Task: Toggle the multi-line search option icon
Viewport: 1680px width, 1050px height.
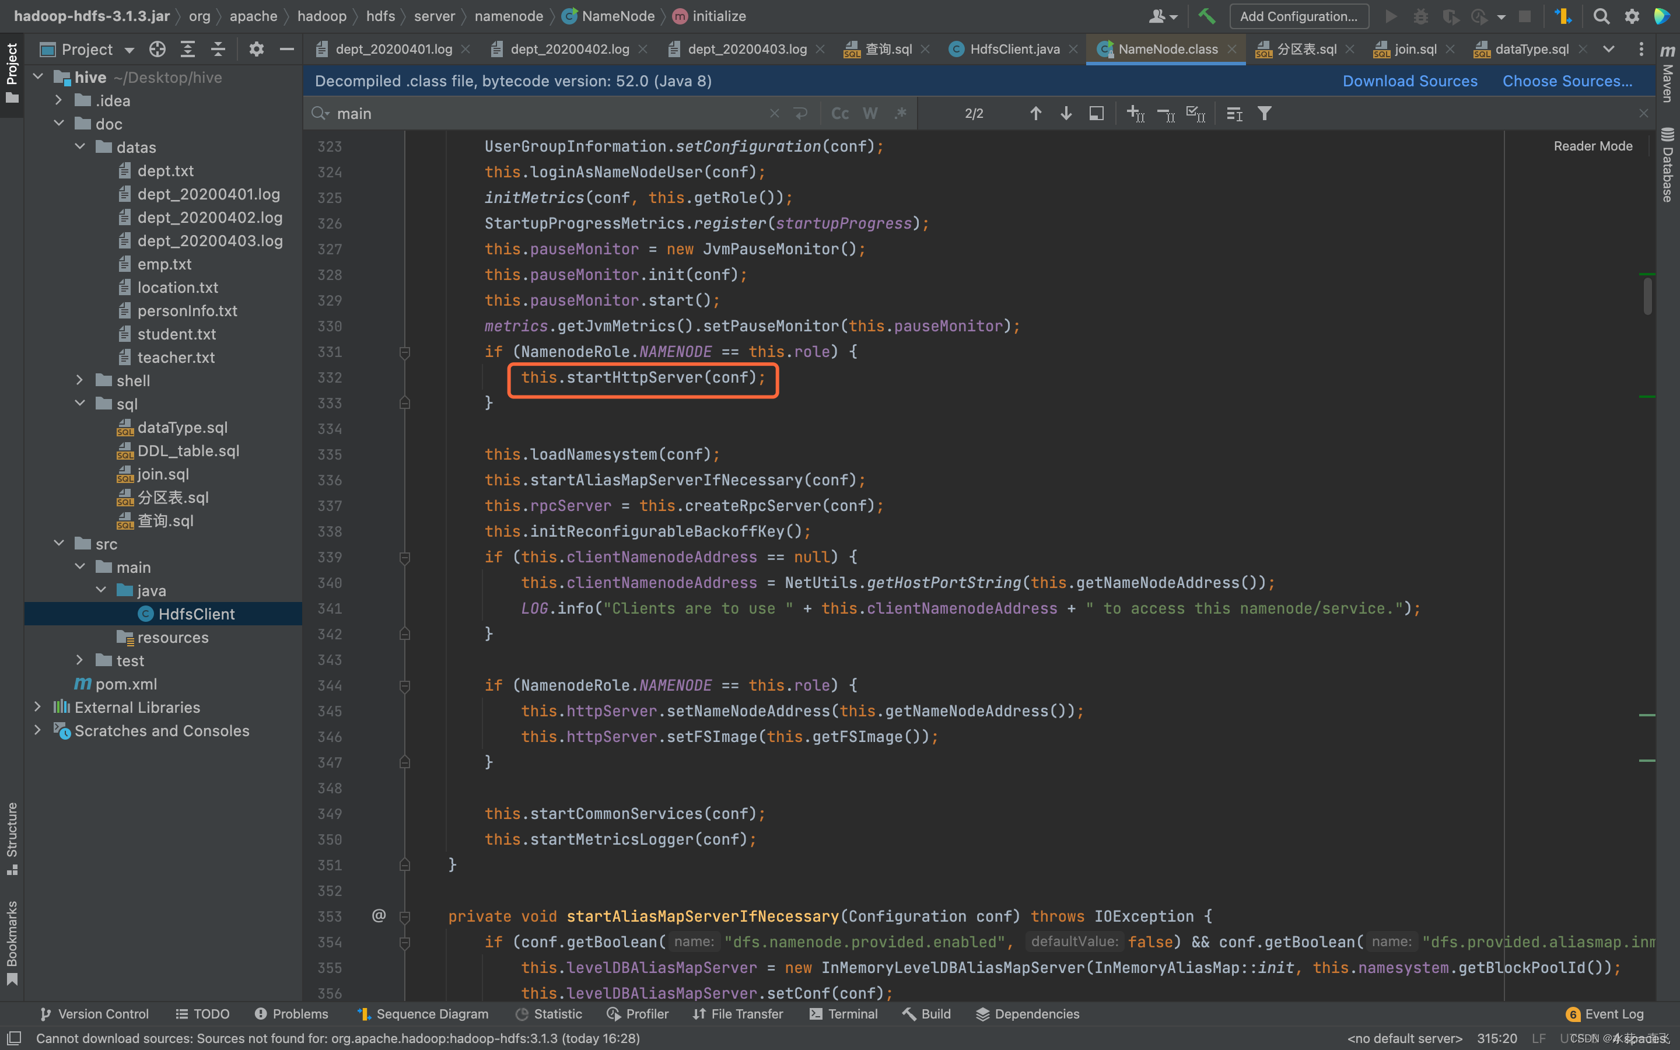Action: pyautogui.click(x=800, y=113)
